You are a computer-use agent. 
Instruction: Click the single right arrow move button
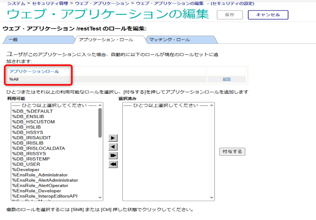pos(113,138)
